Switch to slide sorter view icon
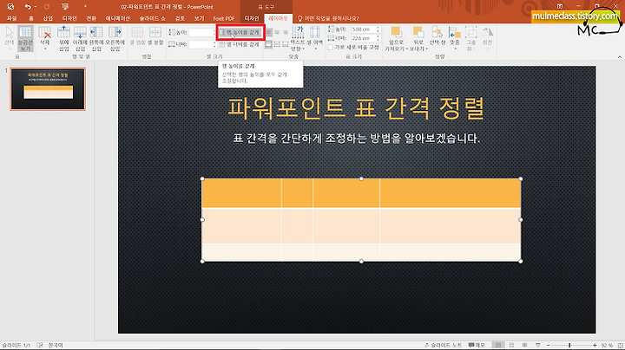Viewport: 625px width, 350px height. (511, 345)
